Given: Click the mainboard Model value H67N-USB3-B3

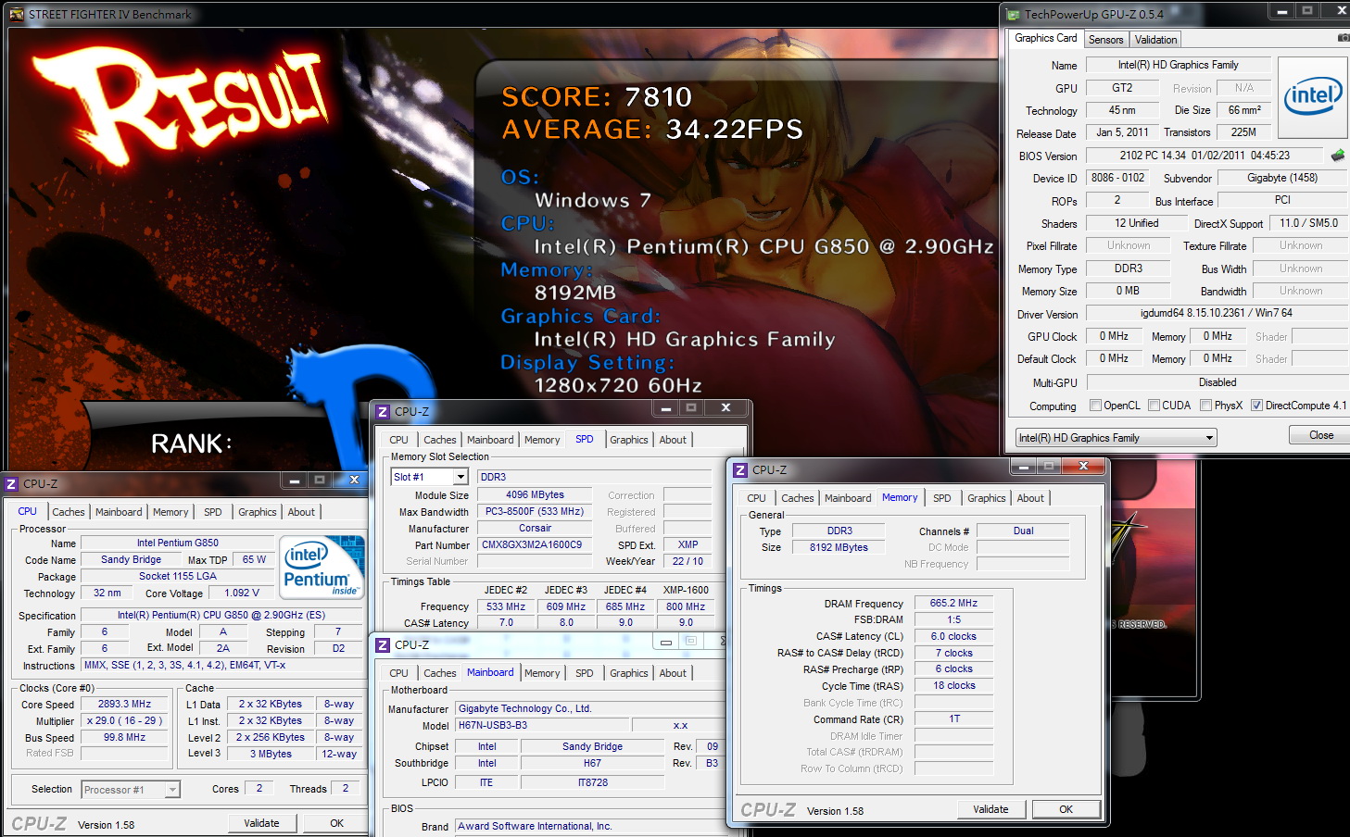Looking at the screenshot, I should click(542, 725).
